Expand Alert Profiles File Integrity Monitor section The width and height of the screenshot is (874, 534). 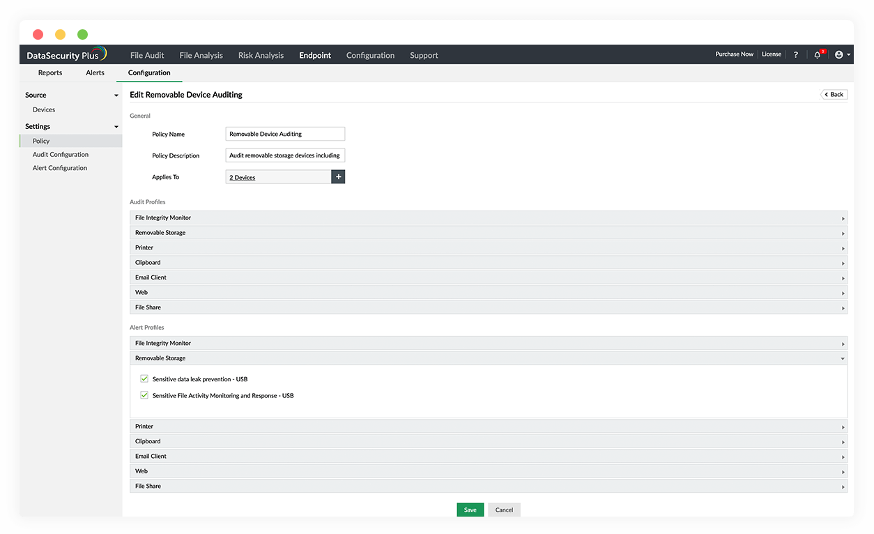(x=489, y=343)
